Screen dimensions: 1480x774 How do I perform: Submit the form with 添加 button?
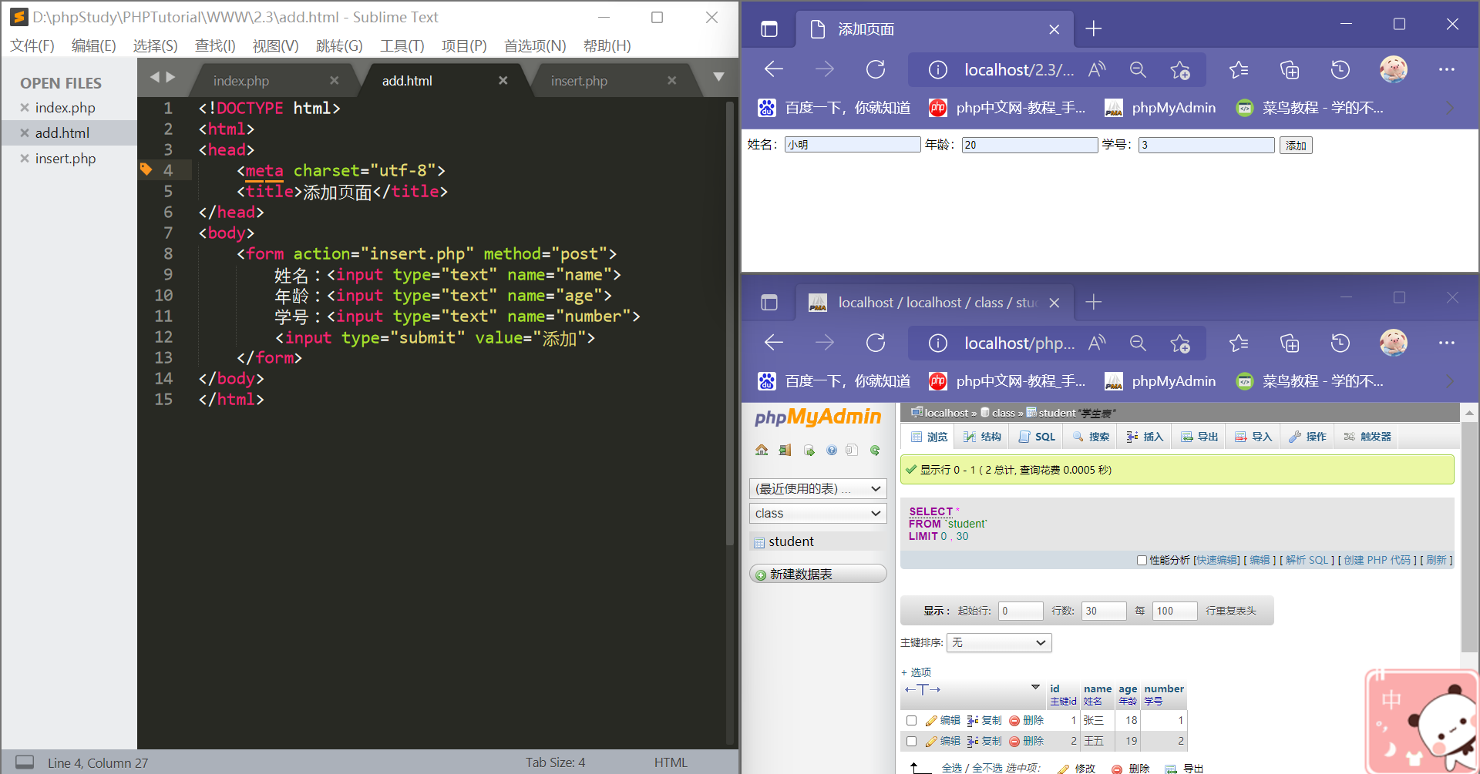(1296, 146)
